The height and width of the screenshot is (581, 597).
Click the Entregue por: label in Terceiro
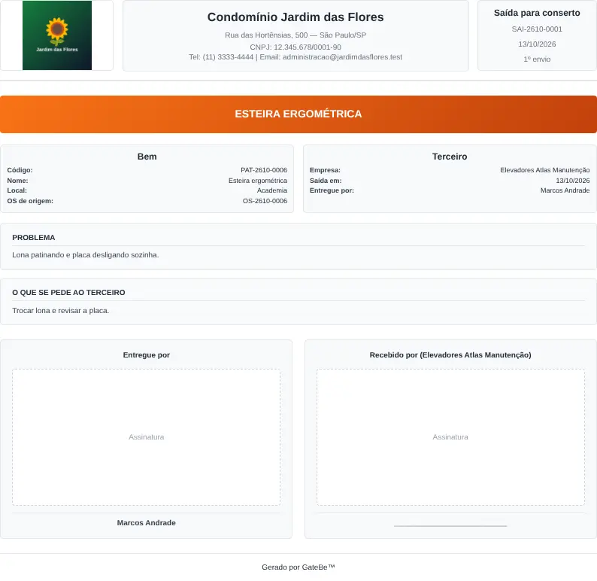pyautogui.click(x=332, y=190)
